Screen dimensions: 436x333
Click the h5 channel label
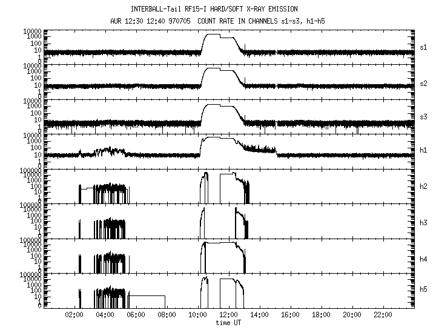click(423, 289)
